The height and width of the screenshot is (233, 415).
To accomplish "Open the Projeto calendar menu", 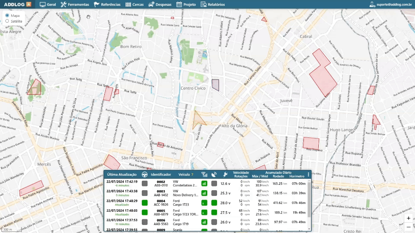I will pos(186,5).
